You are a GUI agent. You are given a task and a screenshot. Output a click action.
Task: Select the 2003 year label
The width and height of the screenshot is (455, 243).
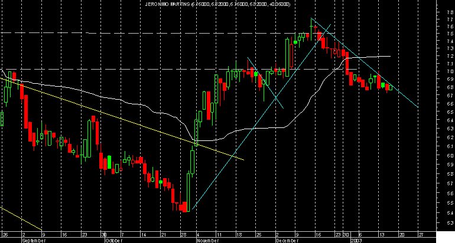[356, 241]
